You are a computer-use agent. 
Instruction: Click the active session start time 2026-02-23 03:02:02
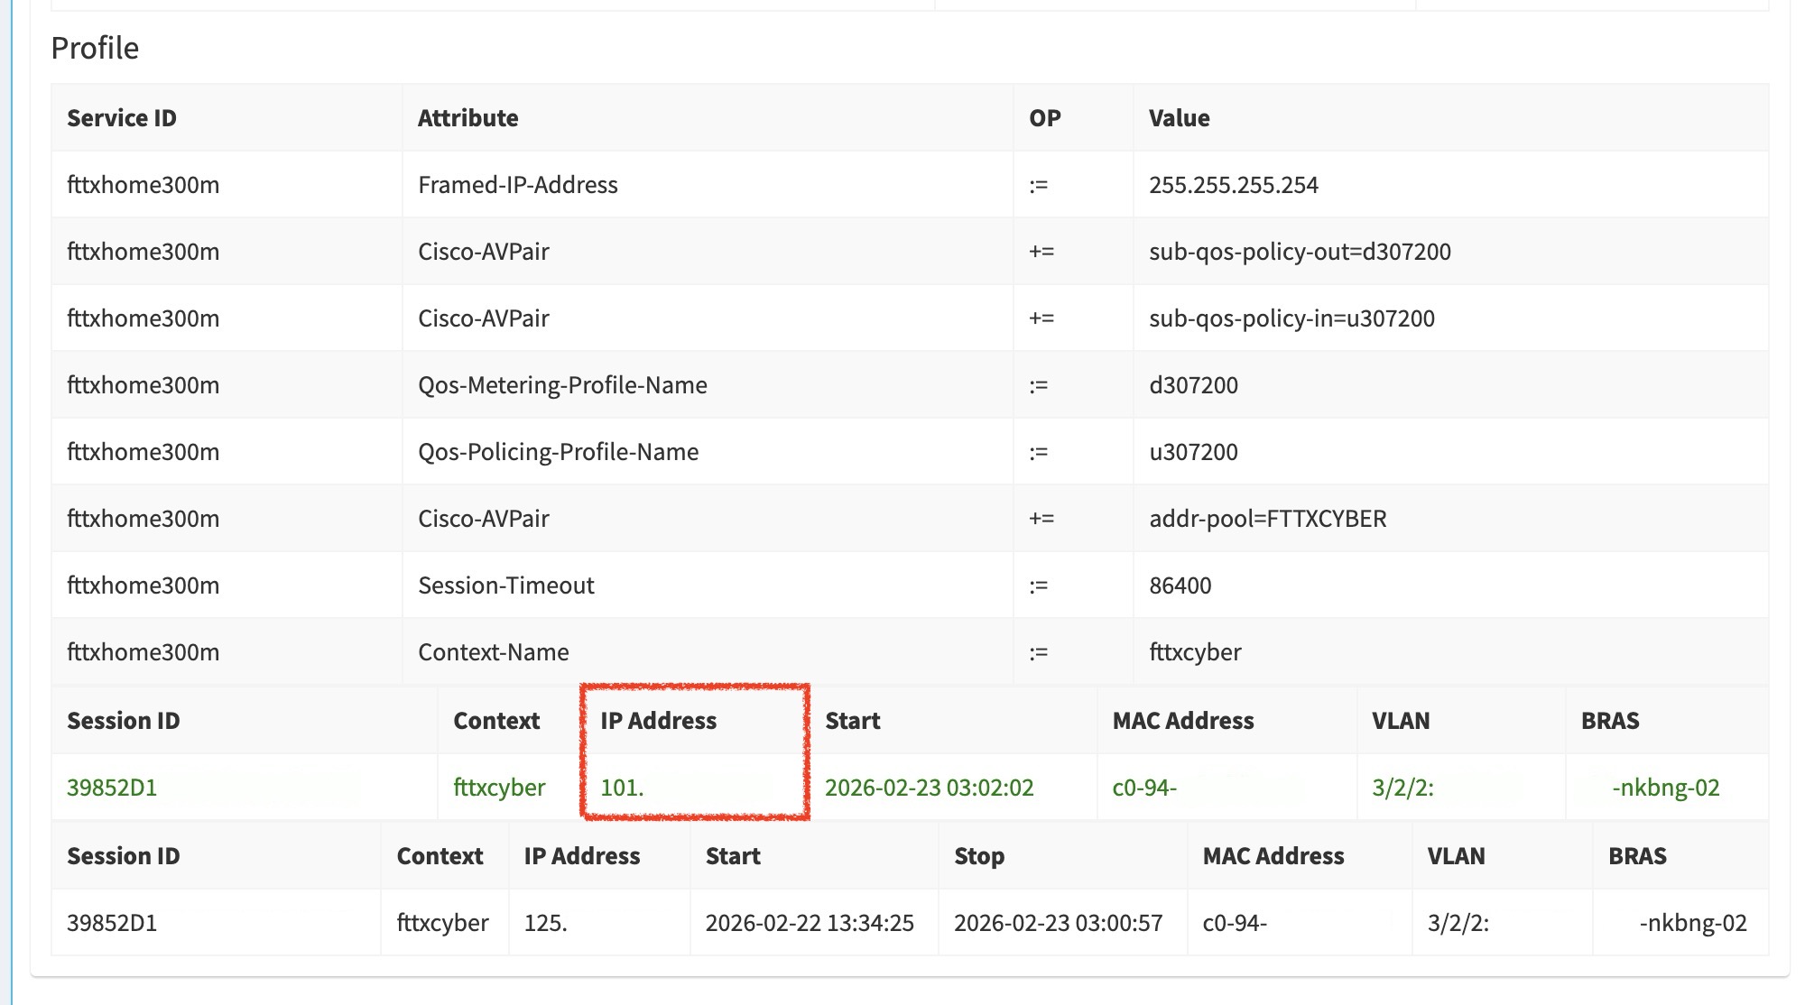pyautogui.click(x=929, y=787)
